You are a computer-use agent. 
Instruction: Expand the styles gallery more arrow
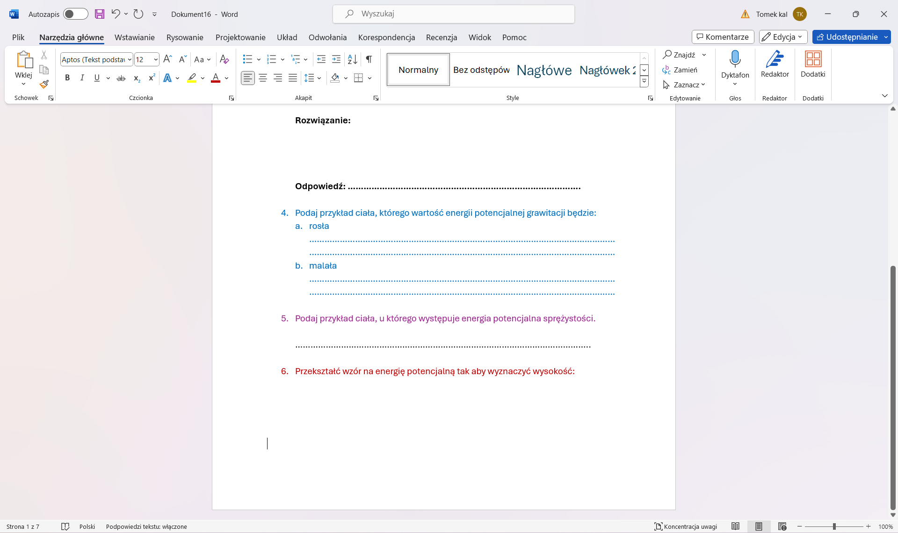click(x=644, y=82)
